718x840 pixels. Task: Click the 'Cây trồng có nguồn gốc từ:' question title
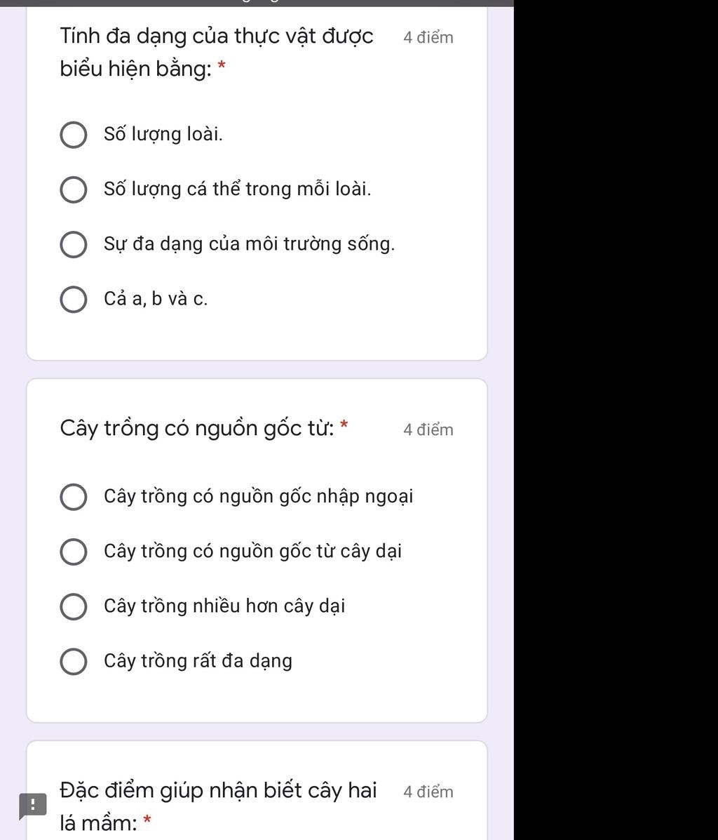point(196,427)
